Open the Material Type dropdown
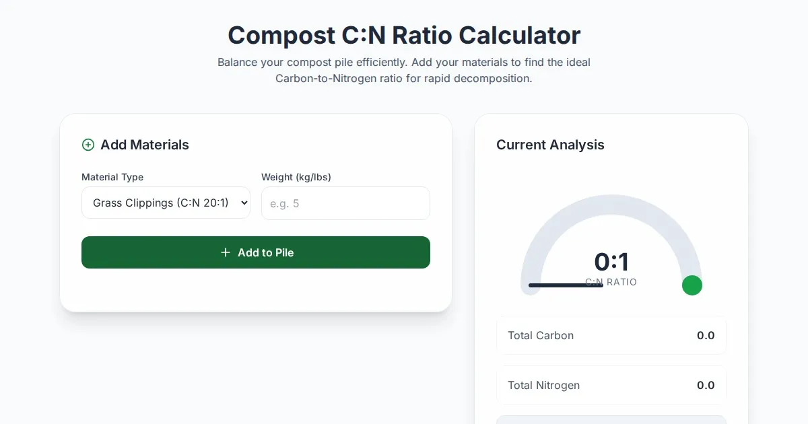Viewport: 808px width, 424px height. (166, 203)
